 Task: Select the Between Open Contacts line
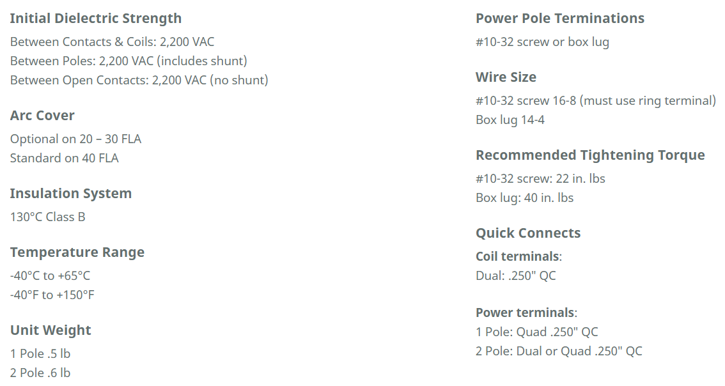[139, 81]
